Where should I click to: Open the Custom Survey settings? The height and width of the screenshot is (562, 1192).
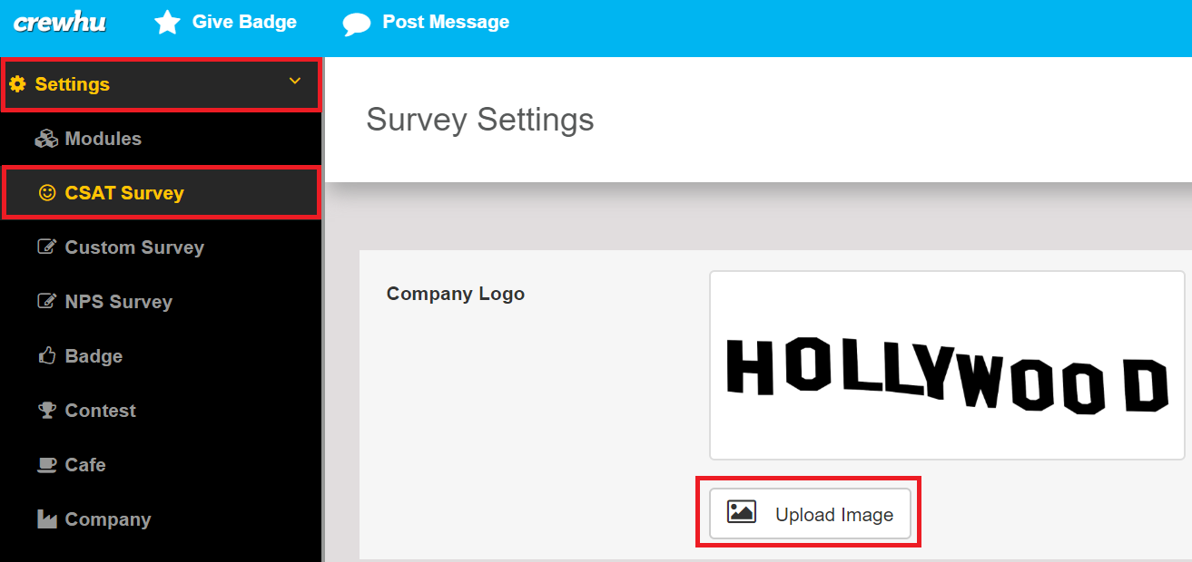point(162,247)
